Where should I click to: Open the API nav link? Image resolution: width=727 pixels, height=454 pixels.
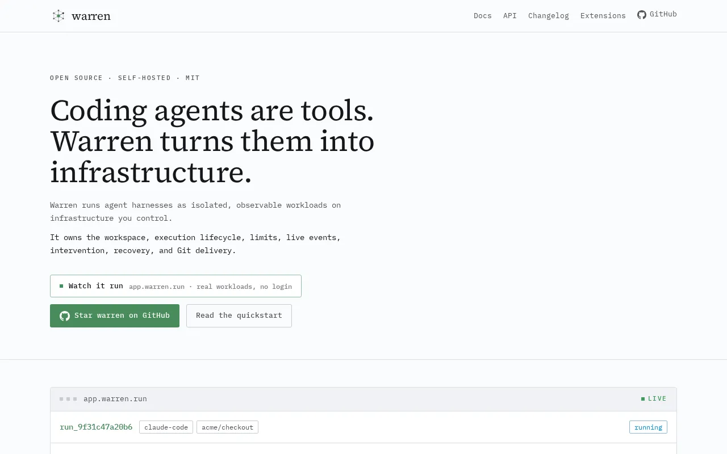pos(510,15)
